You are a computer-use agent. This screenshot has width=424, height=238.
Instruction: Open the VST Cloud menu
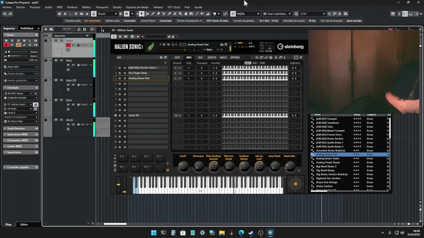173,7
